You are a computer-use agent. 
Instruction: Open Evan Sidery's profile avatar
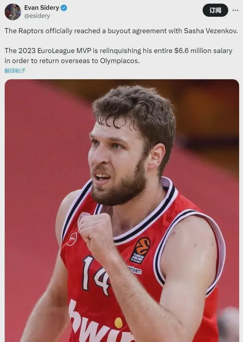13,12
